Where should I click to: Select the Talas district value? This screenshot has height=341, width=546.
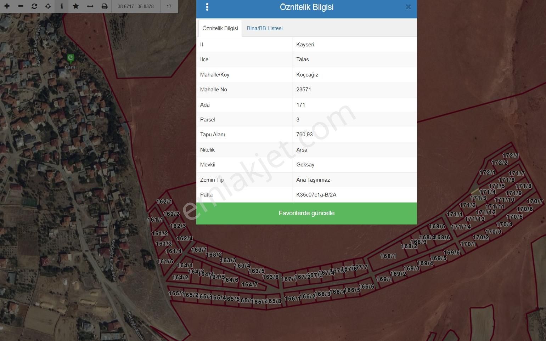pos(355,59)
